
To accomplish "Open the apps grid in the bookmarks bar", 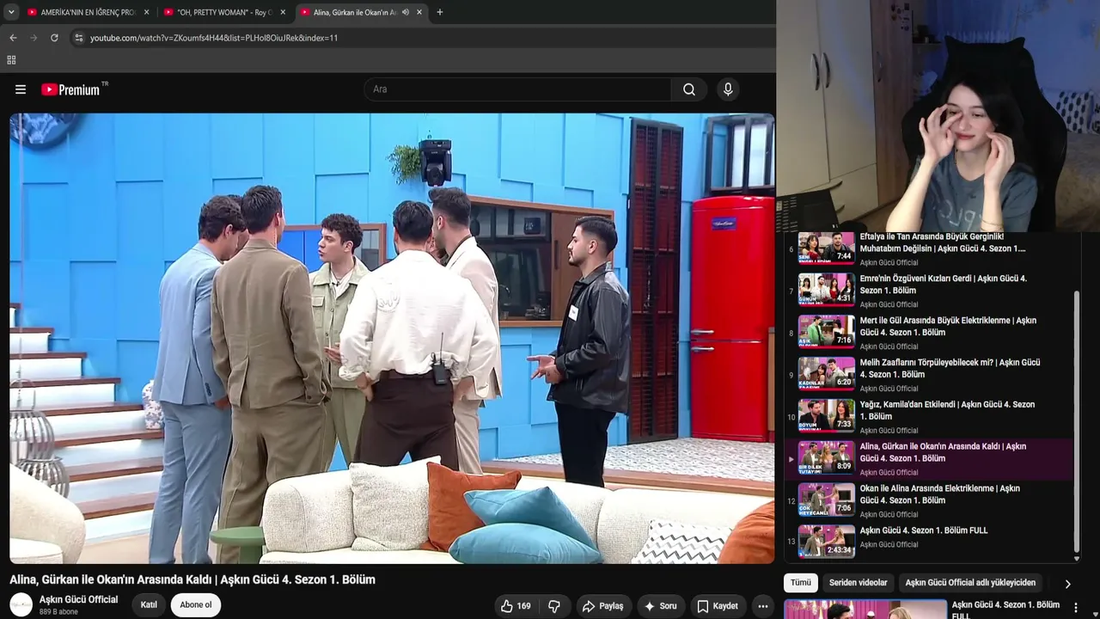I will tap(11, 60).
